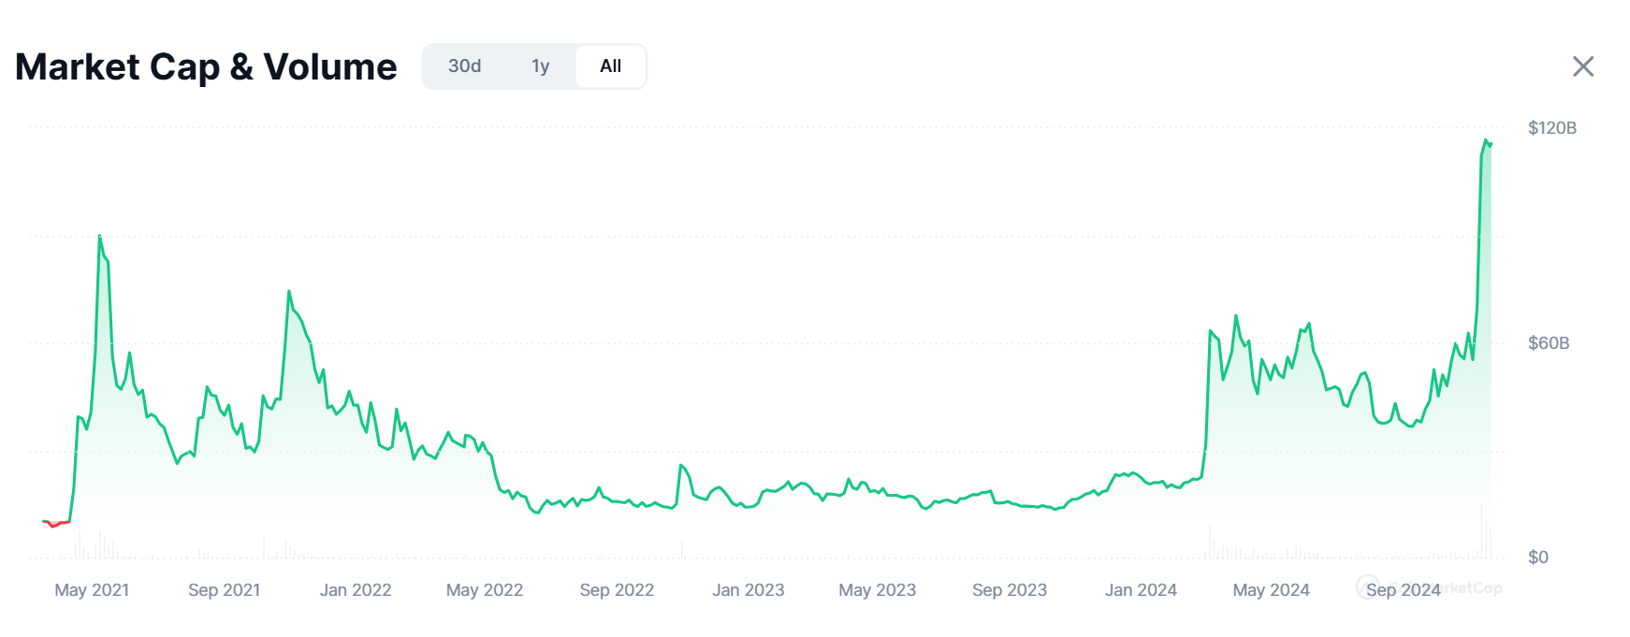
Task: Click the Sep 2023 date label
Action: 1010,590
